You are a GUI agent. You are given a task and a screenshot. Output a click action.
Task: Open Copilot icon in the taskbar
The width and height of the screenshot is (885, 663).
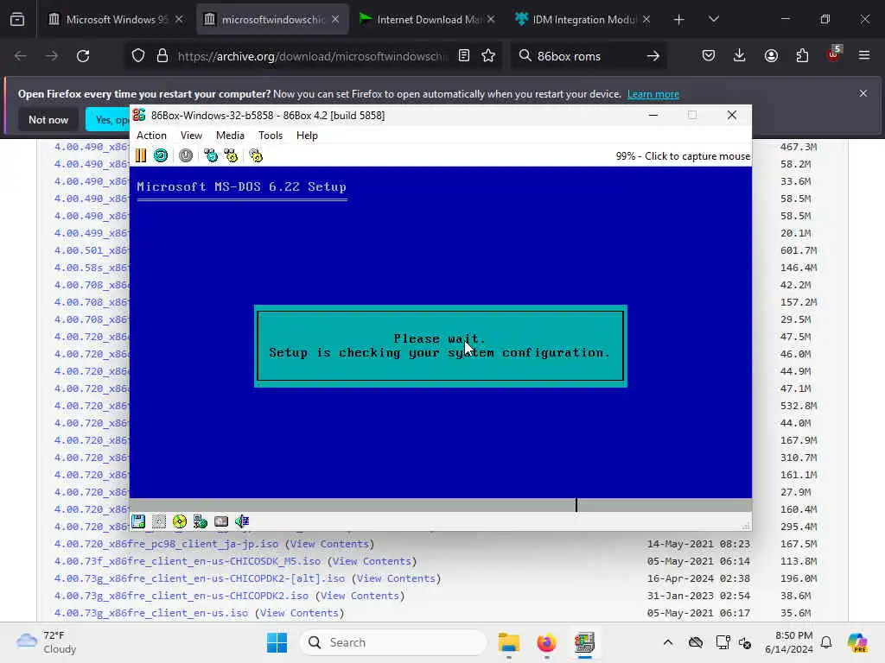click(x=856, y=642)
